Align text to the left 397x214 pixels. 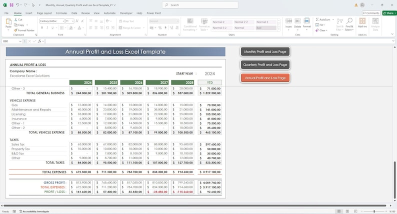pos(90,27)
